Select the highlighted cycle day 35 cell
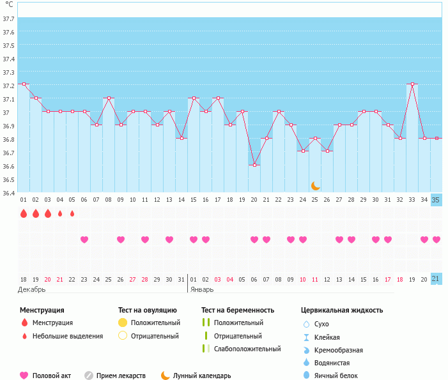 pos(436,199)
